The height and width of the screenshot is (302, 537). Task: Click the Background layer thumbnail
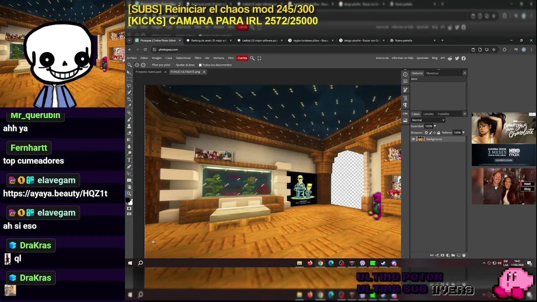pos(420,139)
